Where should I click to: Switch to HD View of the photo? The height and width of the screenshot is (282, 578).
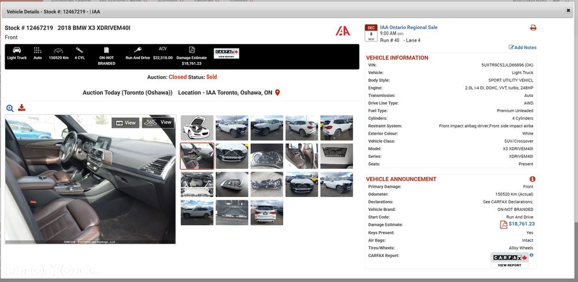pos(125,123)
